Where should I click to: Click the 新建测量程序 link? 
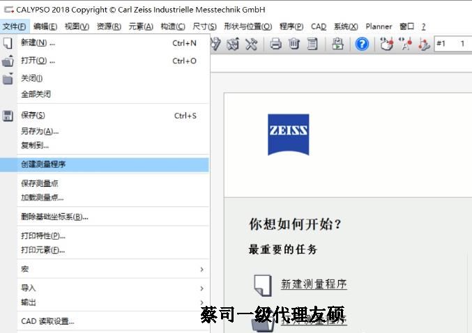tap(314, 284)
